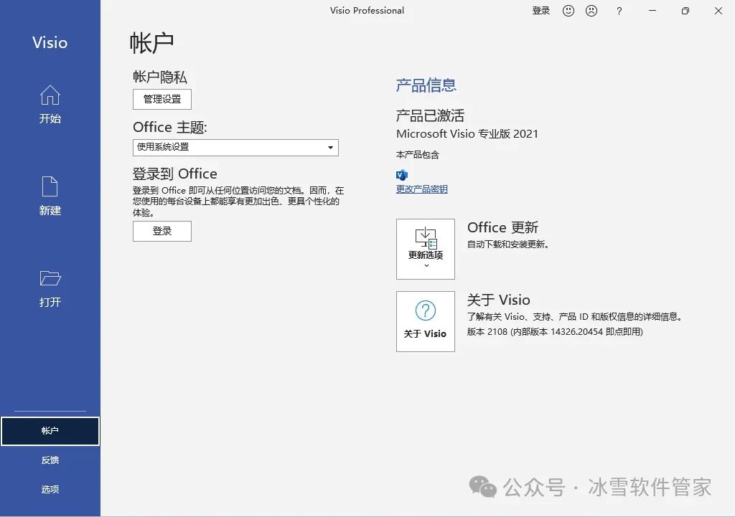This screenshot has width=735, height=517.
Task: Click 登录 link in title bar
Action: tap(541, 11)
